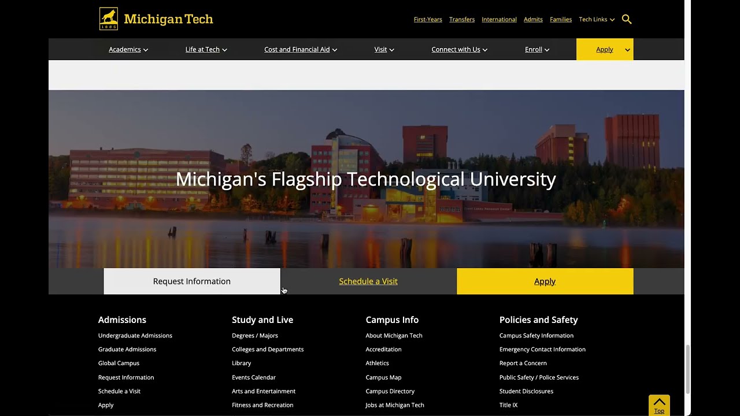Expand the Life at Tech menu
Screen dimensions: 740x416
pyautogui.click(x=206, y=50)
